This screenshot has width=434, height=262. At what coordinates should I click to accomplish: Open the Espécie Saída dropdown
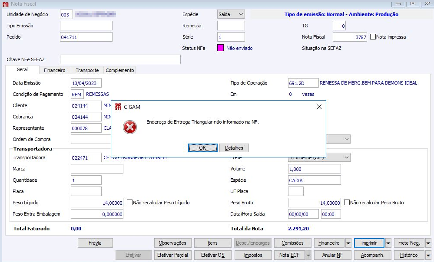(x=241, y=14)
